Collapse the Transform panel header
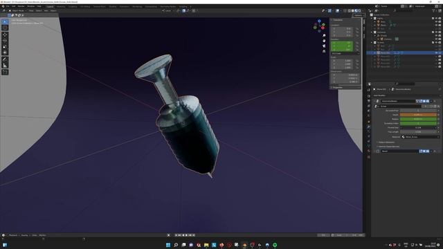This screenshot has width=443, height=249. tap(338, 20)
